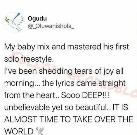The width and height of the screenshot is (137, 135).
Task: Click the word "WORLD" on the last line
Action: click(19, 131)
